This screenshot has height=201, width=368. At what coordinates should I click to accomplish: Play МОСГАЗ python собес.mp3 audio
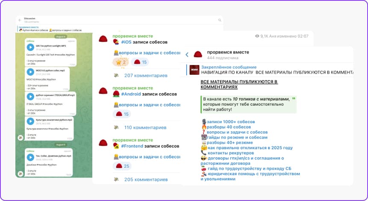click(x=30, y=72)
